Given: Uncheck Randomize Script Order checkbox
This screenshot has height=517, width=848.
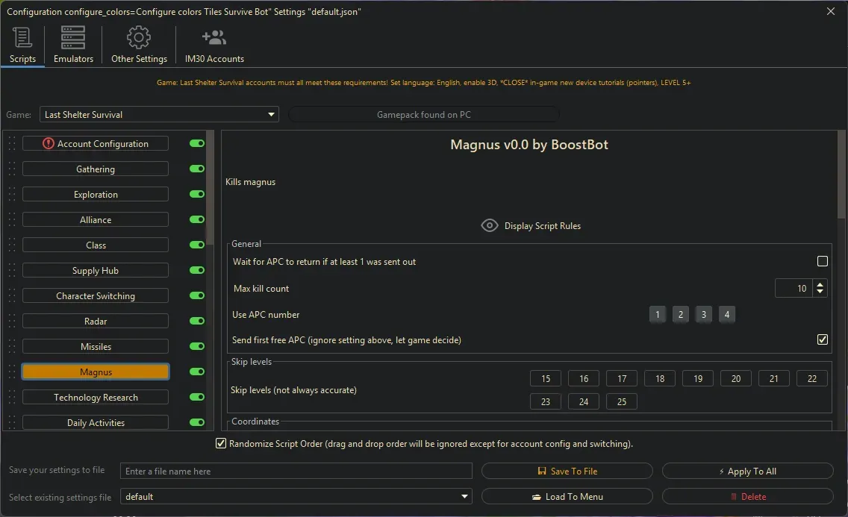Looking at the screenshot, I should 221,443.
